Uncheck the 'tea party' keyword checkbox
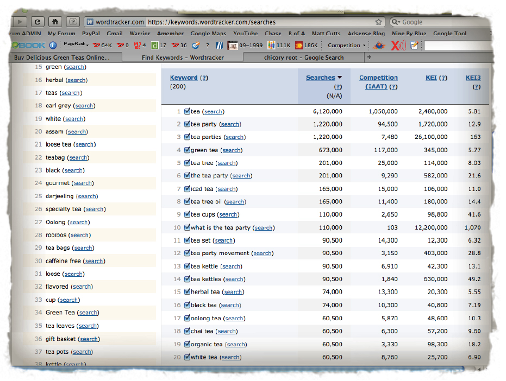Viewport: 506px width, 381px height. pyautogui.click(x=188, y=124)
